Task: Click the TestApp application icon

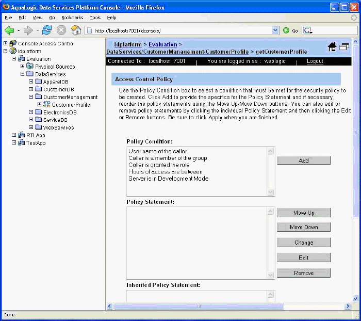Action: (x=22, y=142)
